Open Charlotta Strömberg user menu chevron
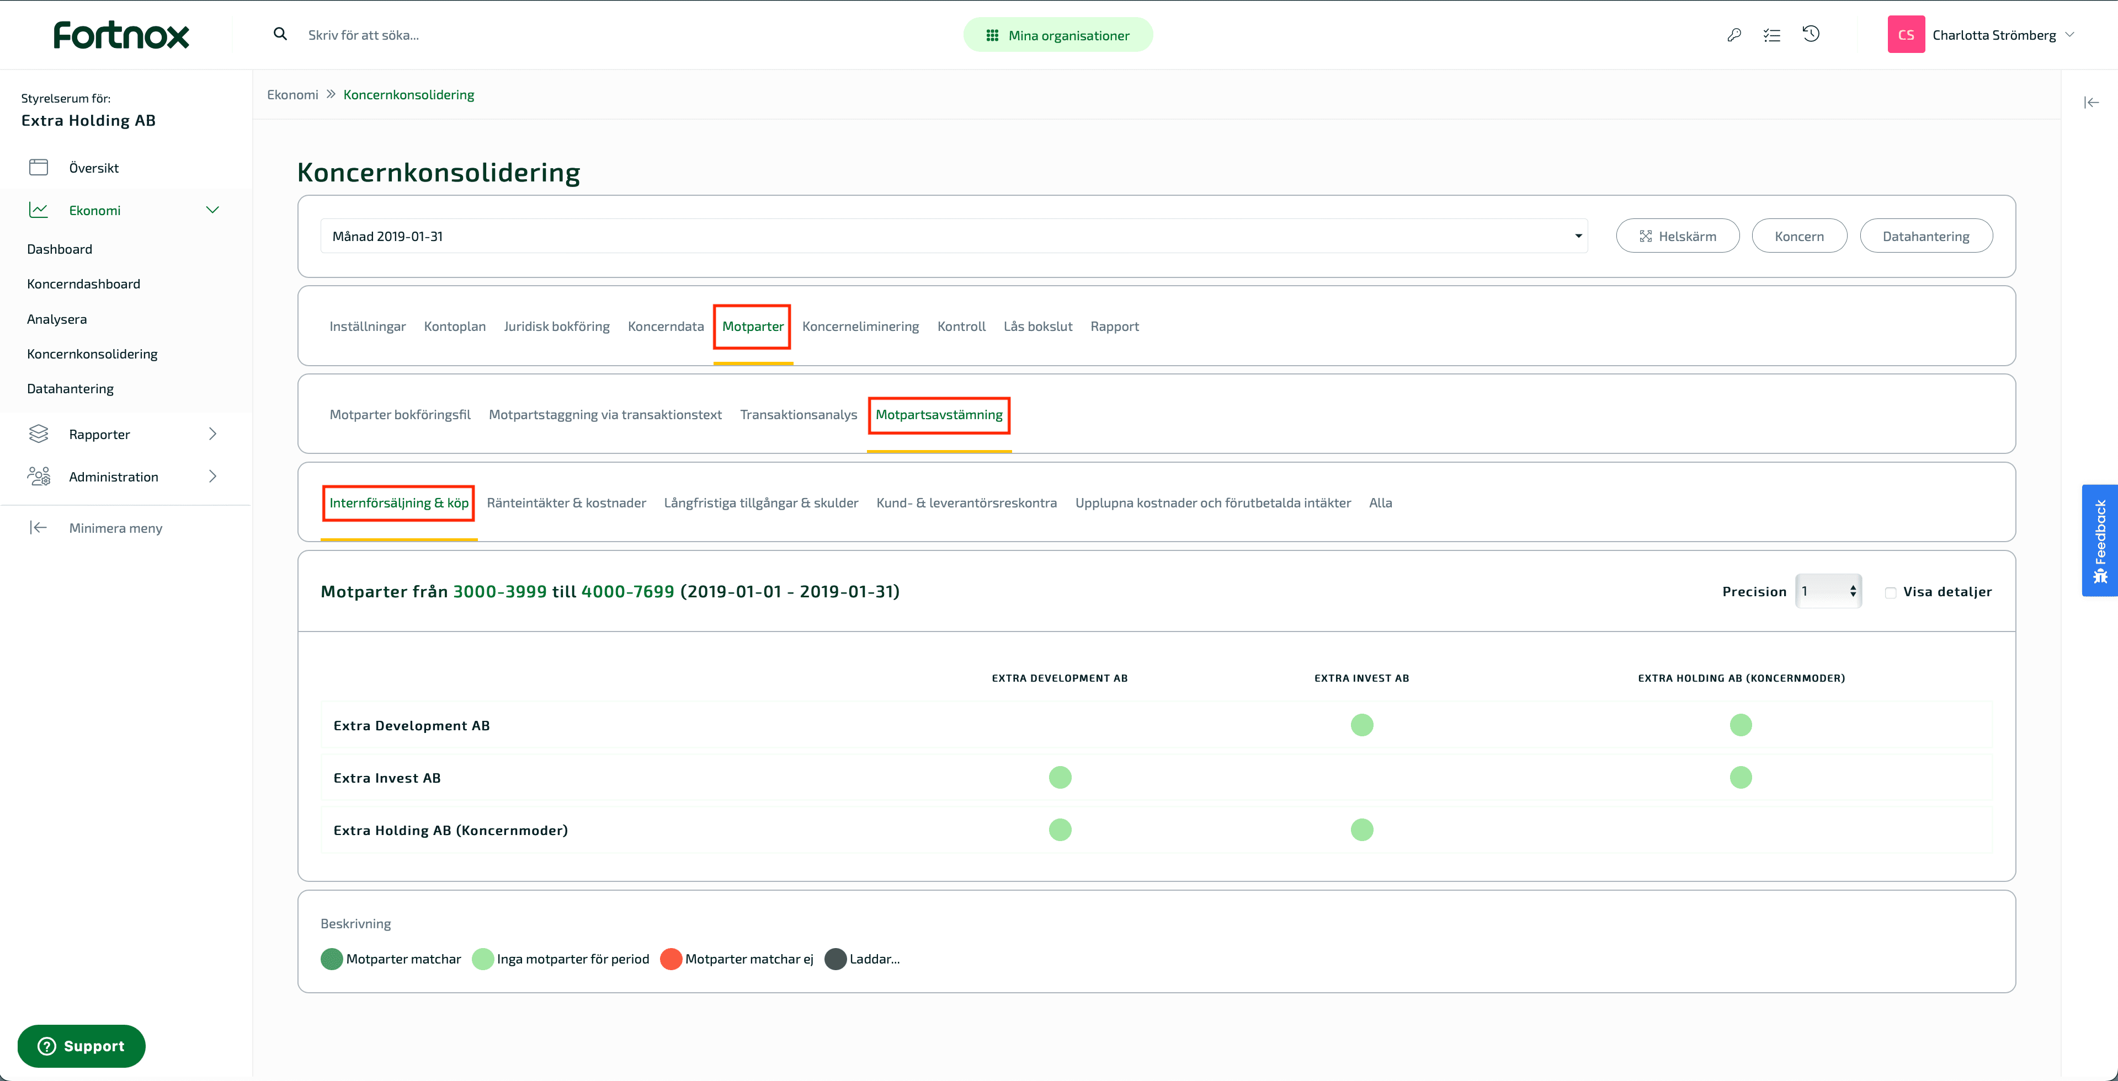 2069,35
